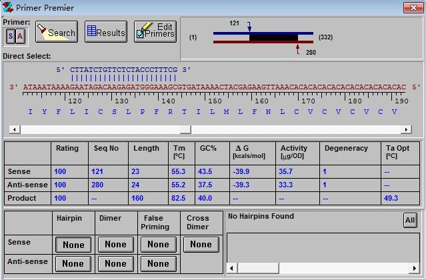The image size is (426, 280).
Task: Open the Edit Primers dialog
Action: [x=155, y=32]
